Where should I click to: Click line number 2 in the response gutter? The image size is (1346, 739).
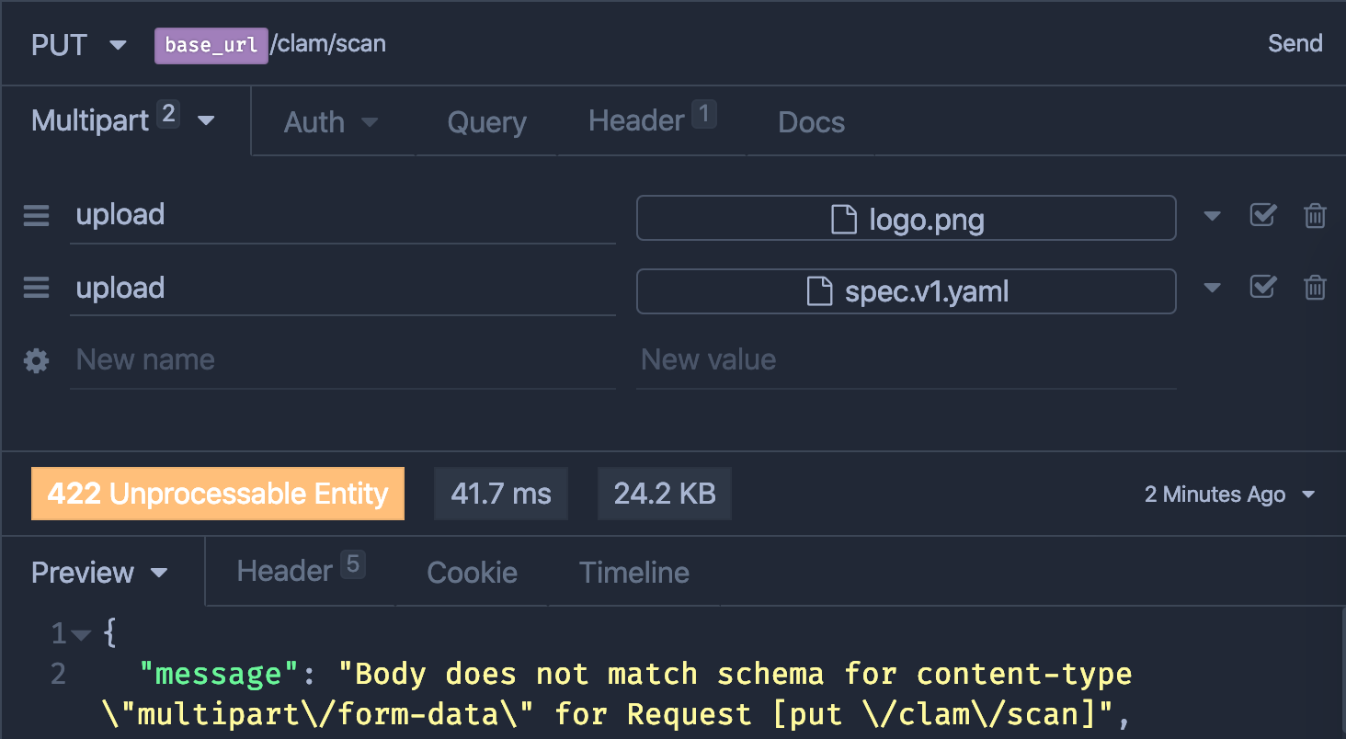tap(58, 675)
